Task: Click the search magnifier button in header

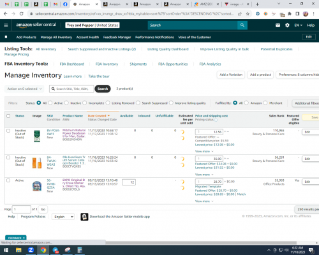Action: coord(242,25)
